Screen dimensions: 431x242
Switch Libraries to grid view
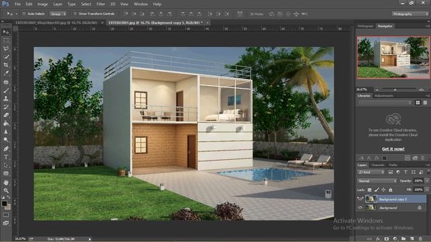pyautogui.click(x=418, y=103)
